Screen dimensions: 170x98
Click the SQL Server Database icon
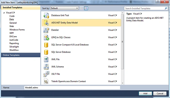tap(46, 52)
